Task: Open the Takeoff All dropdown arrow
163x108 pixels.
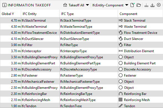Action: [x=87, y=5]
